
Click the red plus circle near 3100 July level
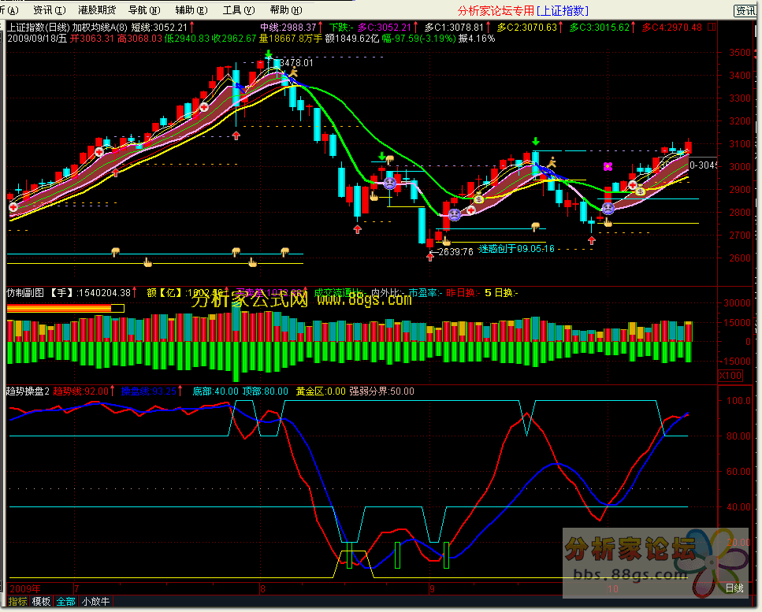[x=99, y=152]
